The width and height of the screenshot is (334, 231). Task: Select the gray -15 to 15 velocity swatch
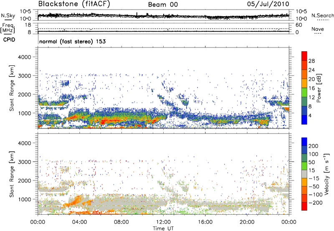tap(304, 174)
